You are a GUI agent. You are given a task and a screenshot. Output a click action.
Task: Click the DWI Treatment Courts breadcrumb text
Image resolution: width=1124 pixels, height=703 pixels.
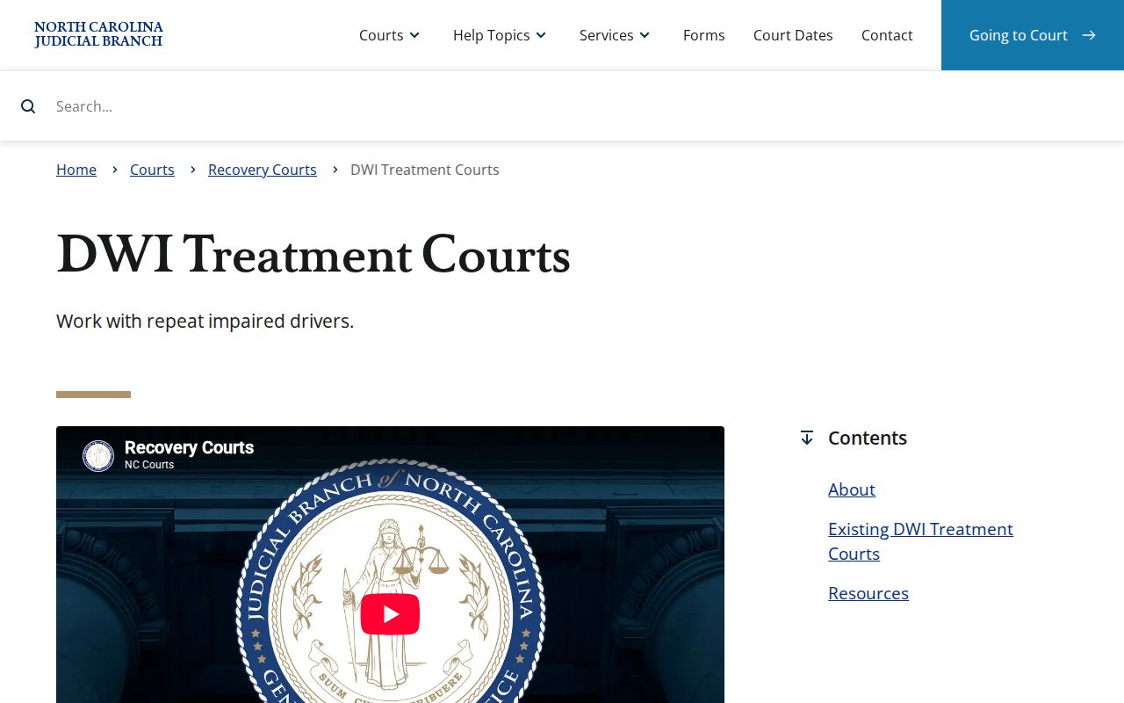click(425, 170)
